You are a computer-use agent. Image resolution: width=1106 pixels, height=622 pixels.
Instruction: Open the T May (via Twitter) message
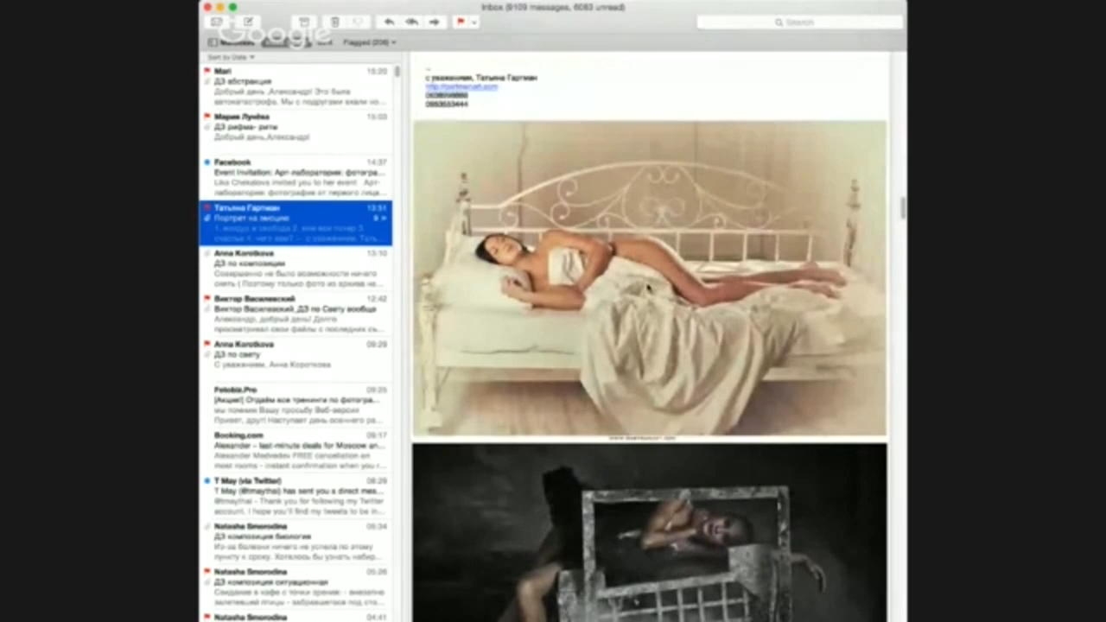[296, 496]
